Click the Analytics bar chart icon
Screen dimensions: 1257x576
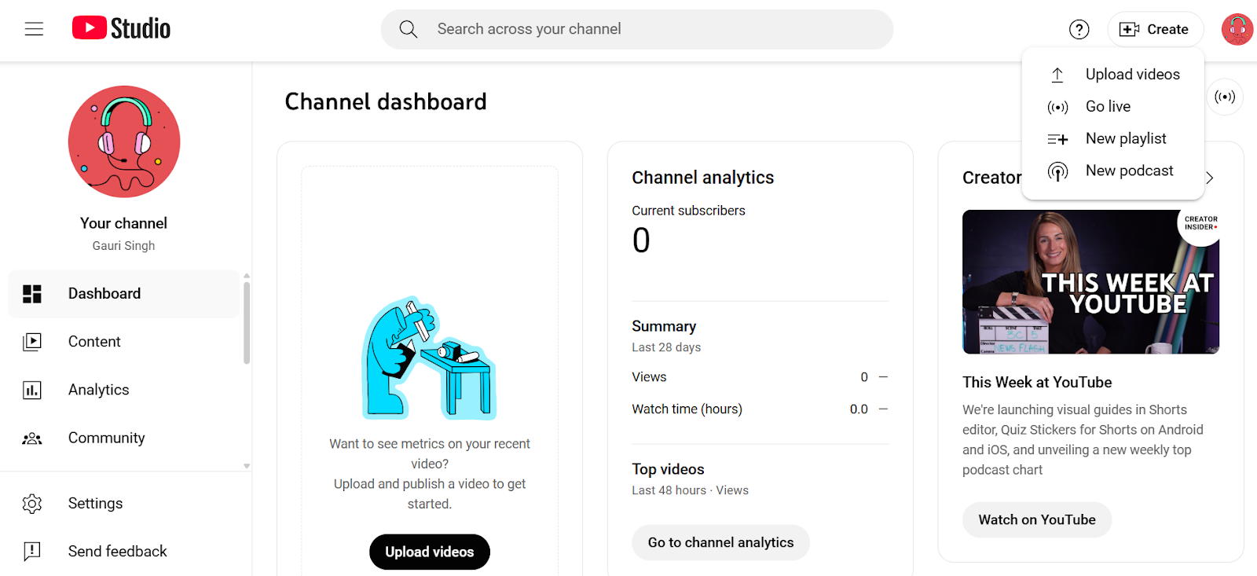click(32, 390)
